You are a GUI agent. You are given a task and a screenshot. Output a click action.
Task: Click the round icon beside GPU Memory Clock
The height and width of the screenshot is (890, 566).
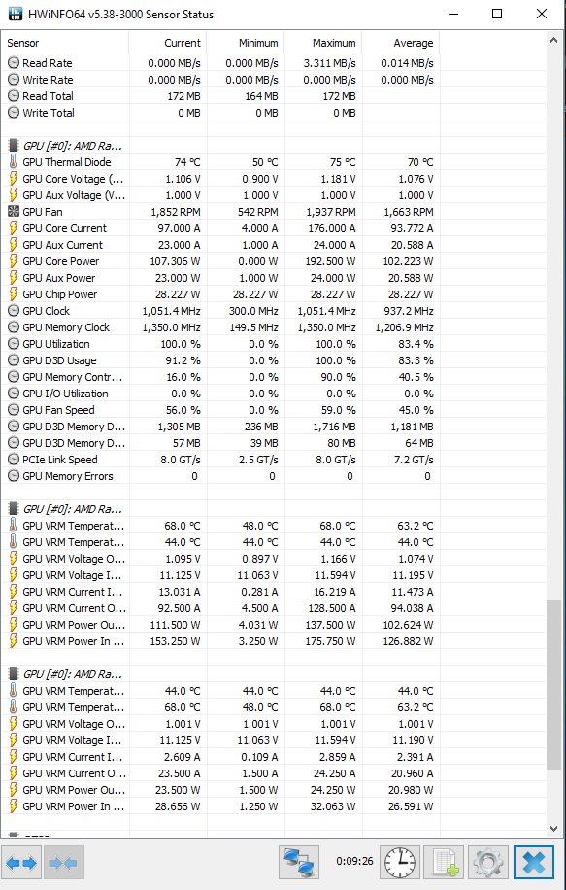[x=13, y=326]
